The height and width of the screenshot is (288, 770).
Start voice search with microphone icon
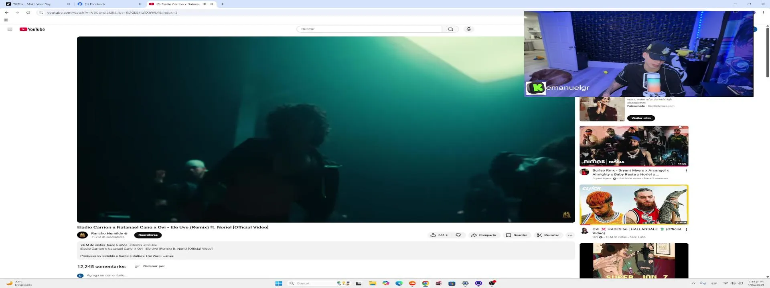pyautogui.click(x=468, y=29)
